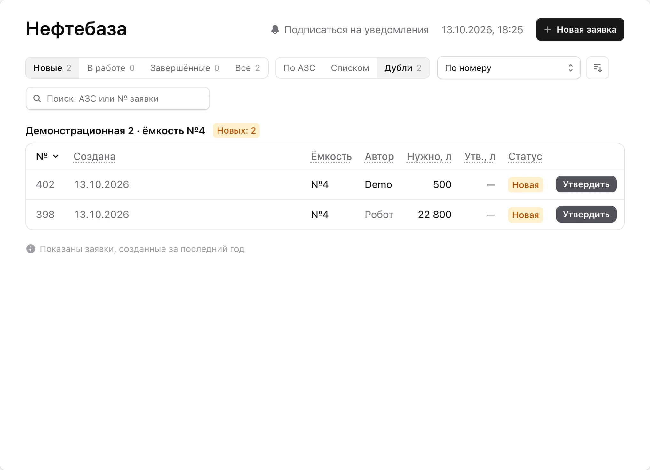Toggle sort direction icon button
Viewport: 650px width, 470px height.
pos(597,68)
